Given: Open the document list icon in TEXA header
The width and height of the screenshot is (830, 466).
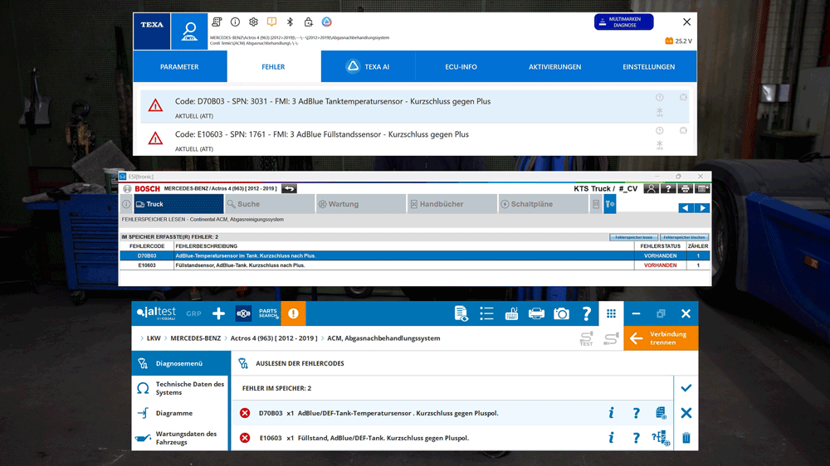Looking at the screenshot, I should click(x=217, y=22).
